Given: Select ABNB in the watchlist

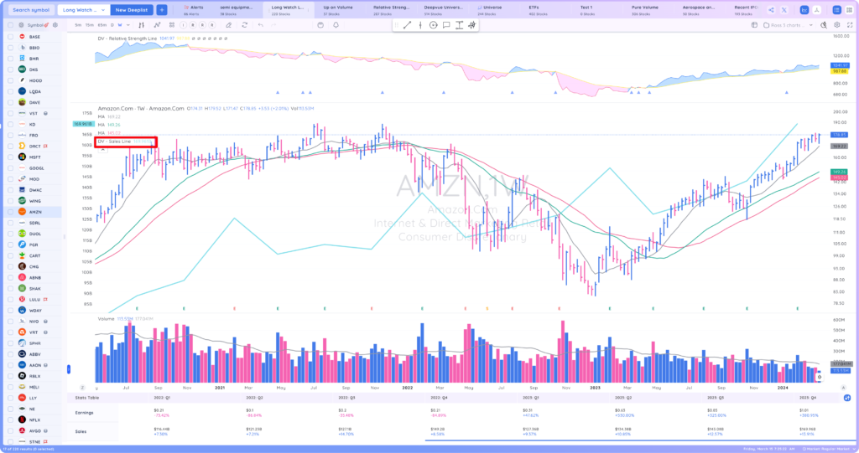Looking at the screenshot, I should pos(34,277).
